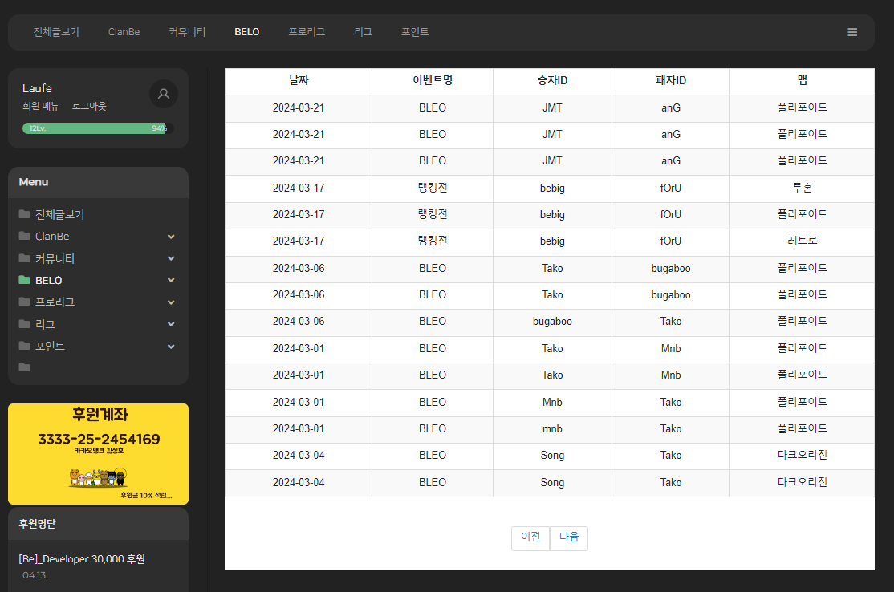
Task: Expand the 리그 sidebar chevron
Action: pos(170,323)
